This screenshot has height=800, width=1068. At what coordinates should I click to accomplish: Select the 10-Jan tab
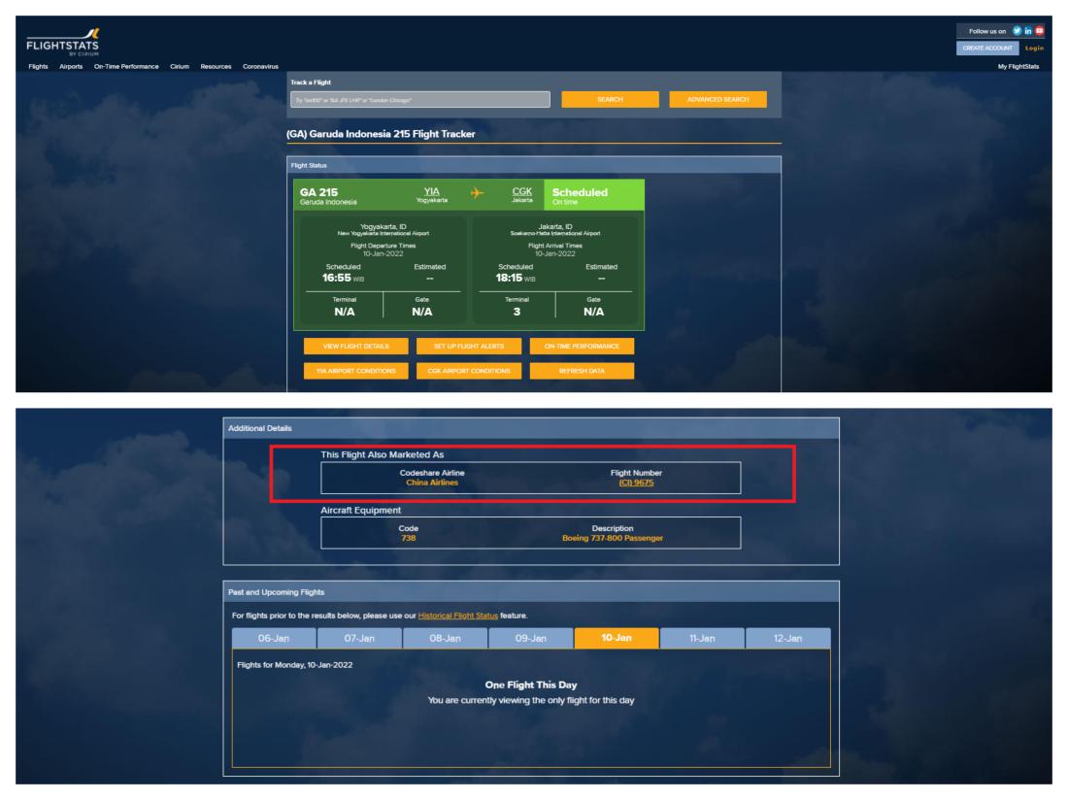617,639
